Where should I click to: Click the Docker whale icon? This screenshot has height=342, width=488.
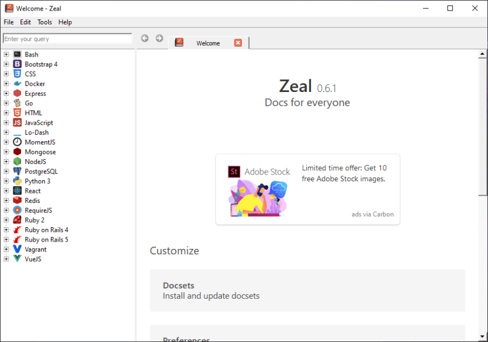[17, 84]
